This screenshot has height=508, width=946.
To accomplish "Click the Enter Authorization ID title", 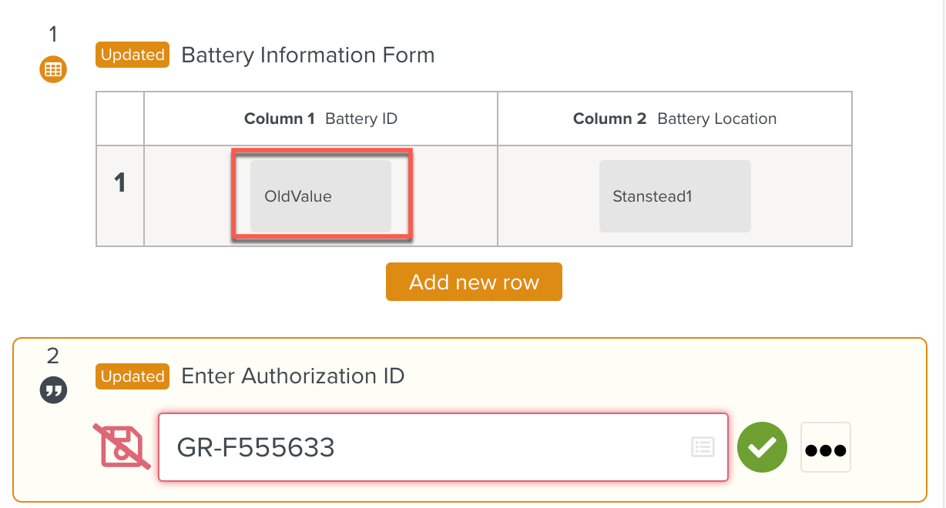I will pos(292,376).
